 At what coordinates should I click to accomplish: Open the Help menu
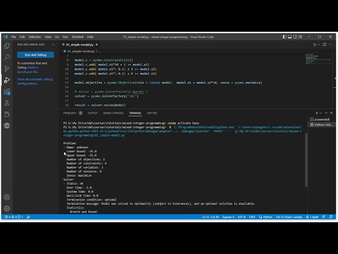coord(90,37)
